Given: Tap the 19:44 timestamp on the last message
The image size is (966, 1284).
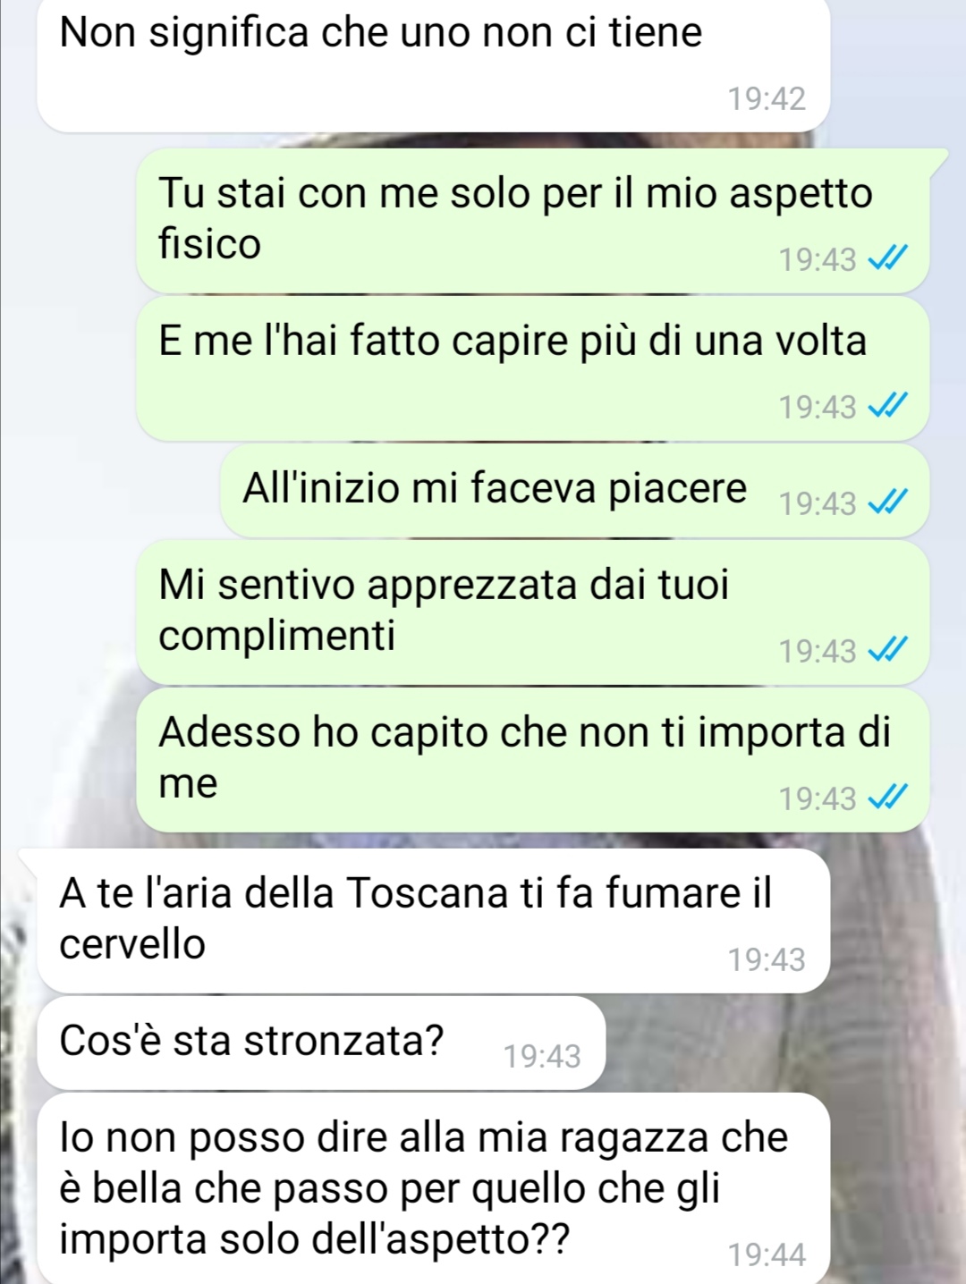Looking at the screenshot, I should coord(767,1254).
